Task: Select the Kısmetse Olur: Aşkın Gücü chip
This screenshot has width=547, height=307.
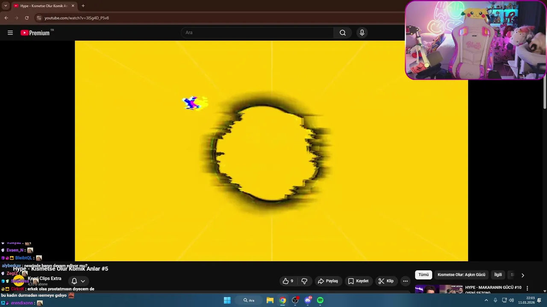Action: click(x=462, y=275)
